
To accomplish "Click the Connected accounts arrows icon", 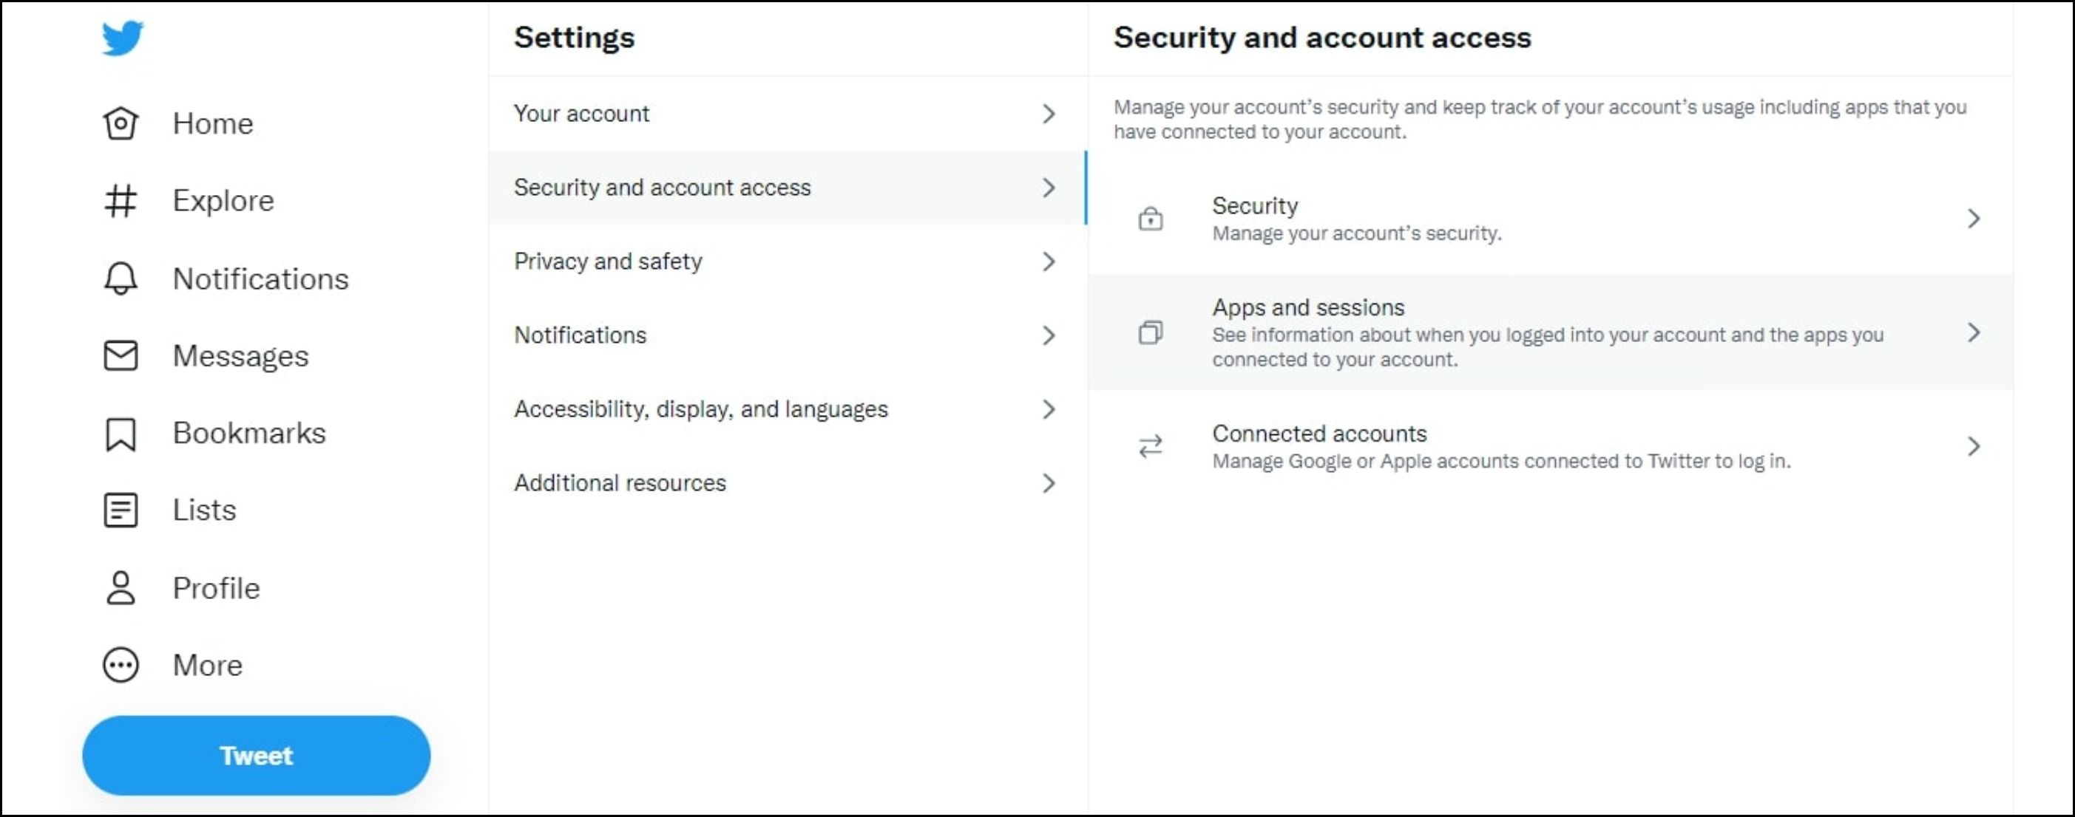I will pos(1151,447).
